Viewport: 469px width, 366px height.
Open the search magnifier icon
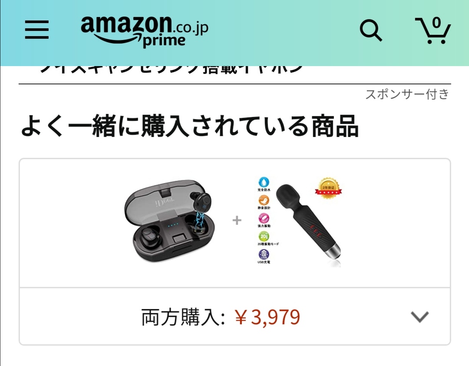[371, 30]
